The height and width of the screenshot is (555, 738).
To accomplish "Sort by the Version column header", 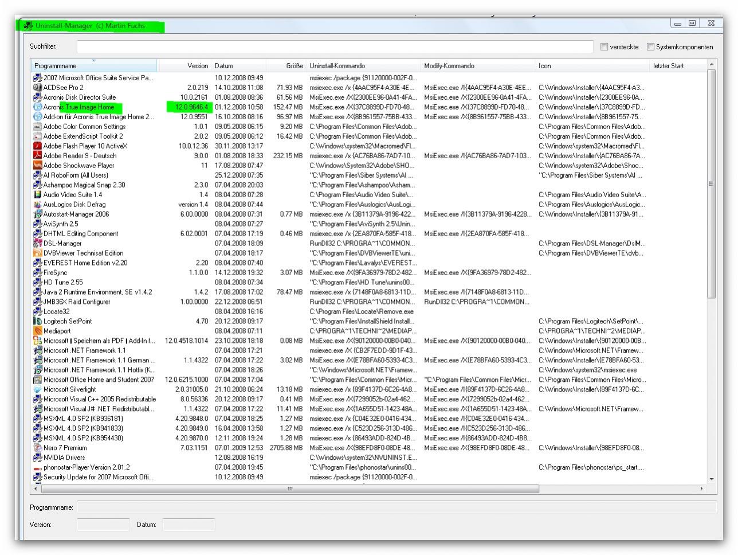I will pos(184,66).
